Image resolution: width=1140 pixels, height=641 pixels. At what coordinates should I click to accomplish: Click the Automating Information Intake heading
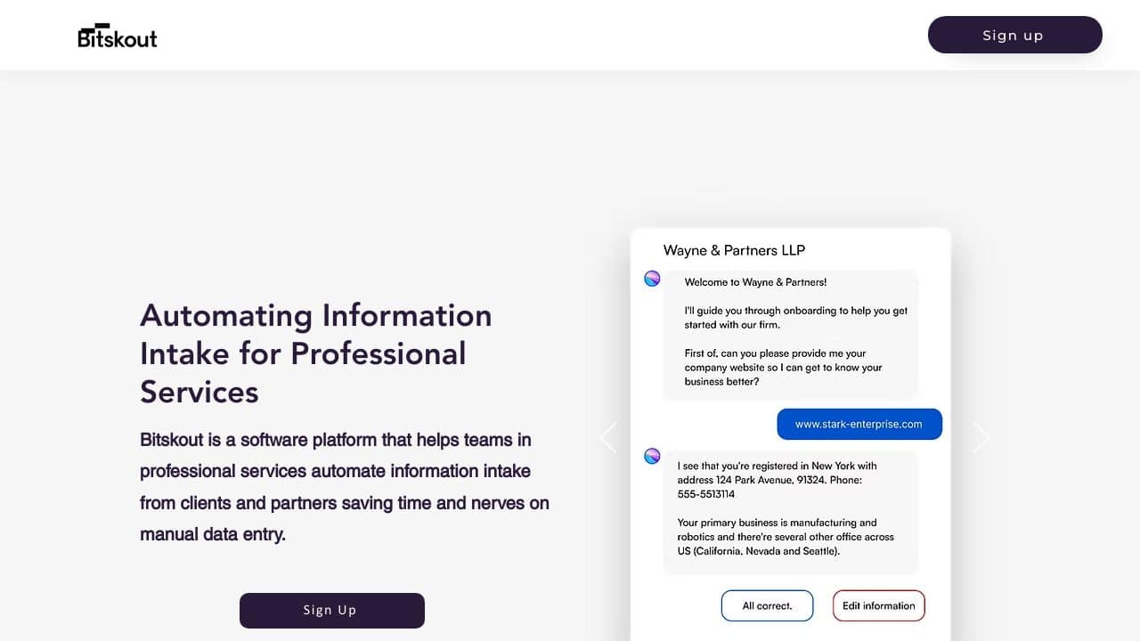317,353
